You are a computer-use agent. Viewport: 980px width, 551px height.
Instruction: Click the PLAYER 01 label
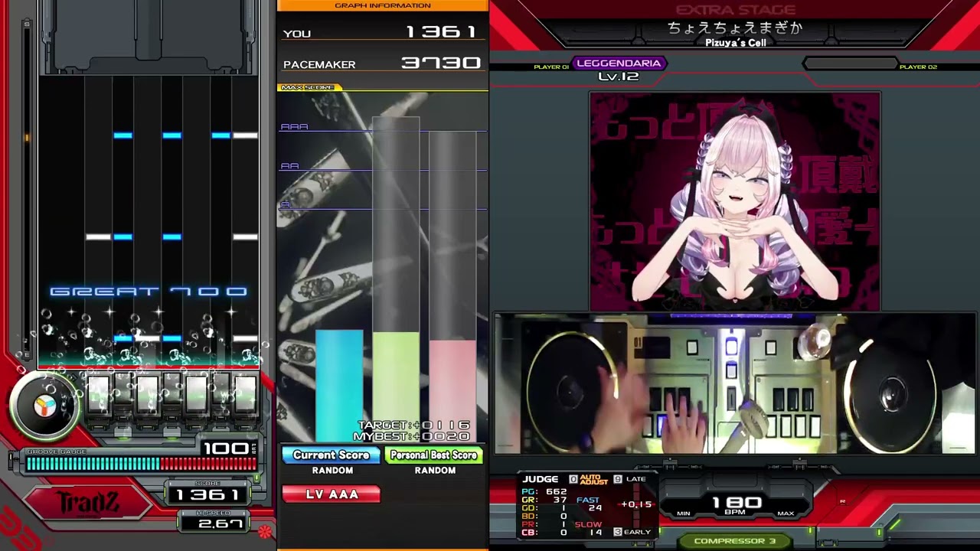pyautogui.click(x=551, y=67)
